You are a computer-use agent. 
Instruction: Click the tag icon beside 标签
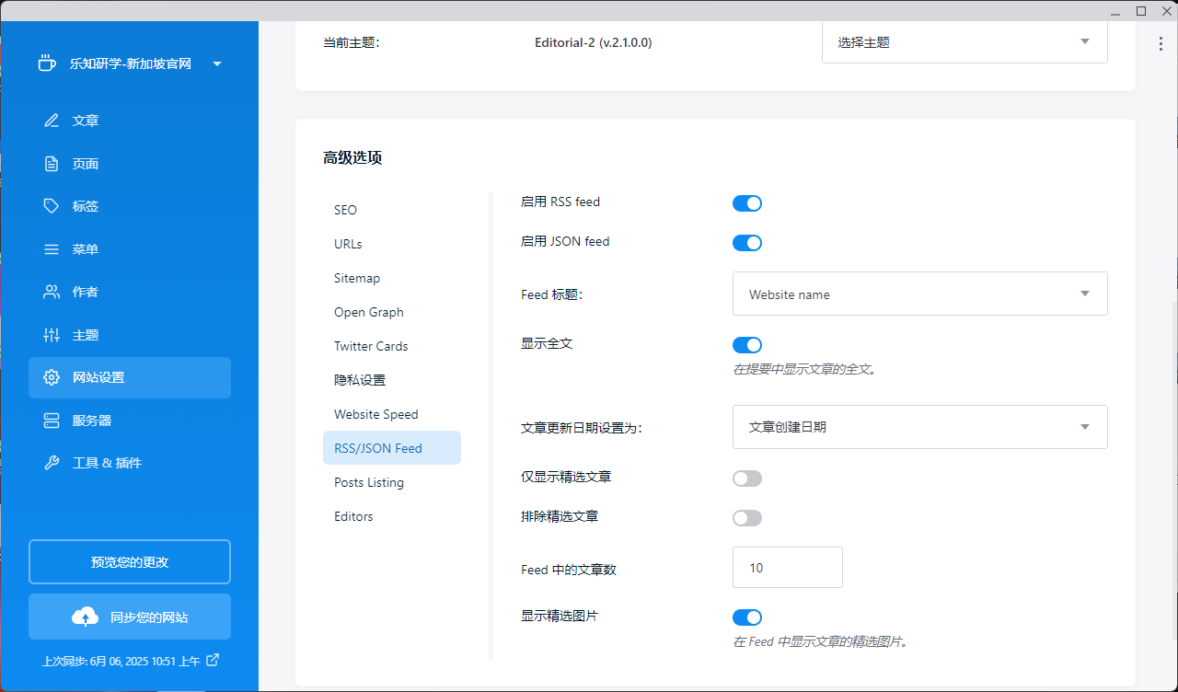(52, 206)
